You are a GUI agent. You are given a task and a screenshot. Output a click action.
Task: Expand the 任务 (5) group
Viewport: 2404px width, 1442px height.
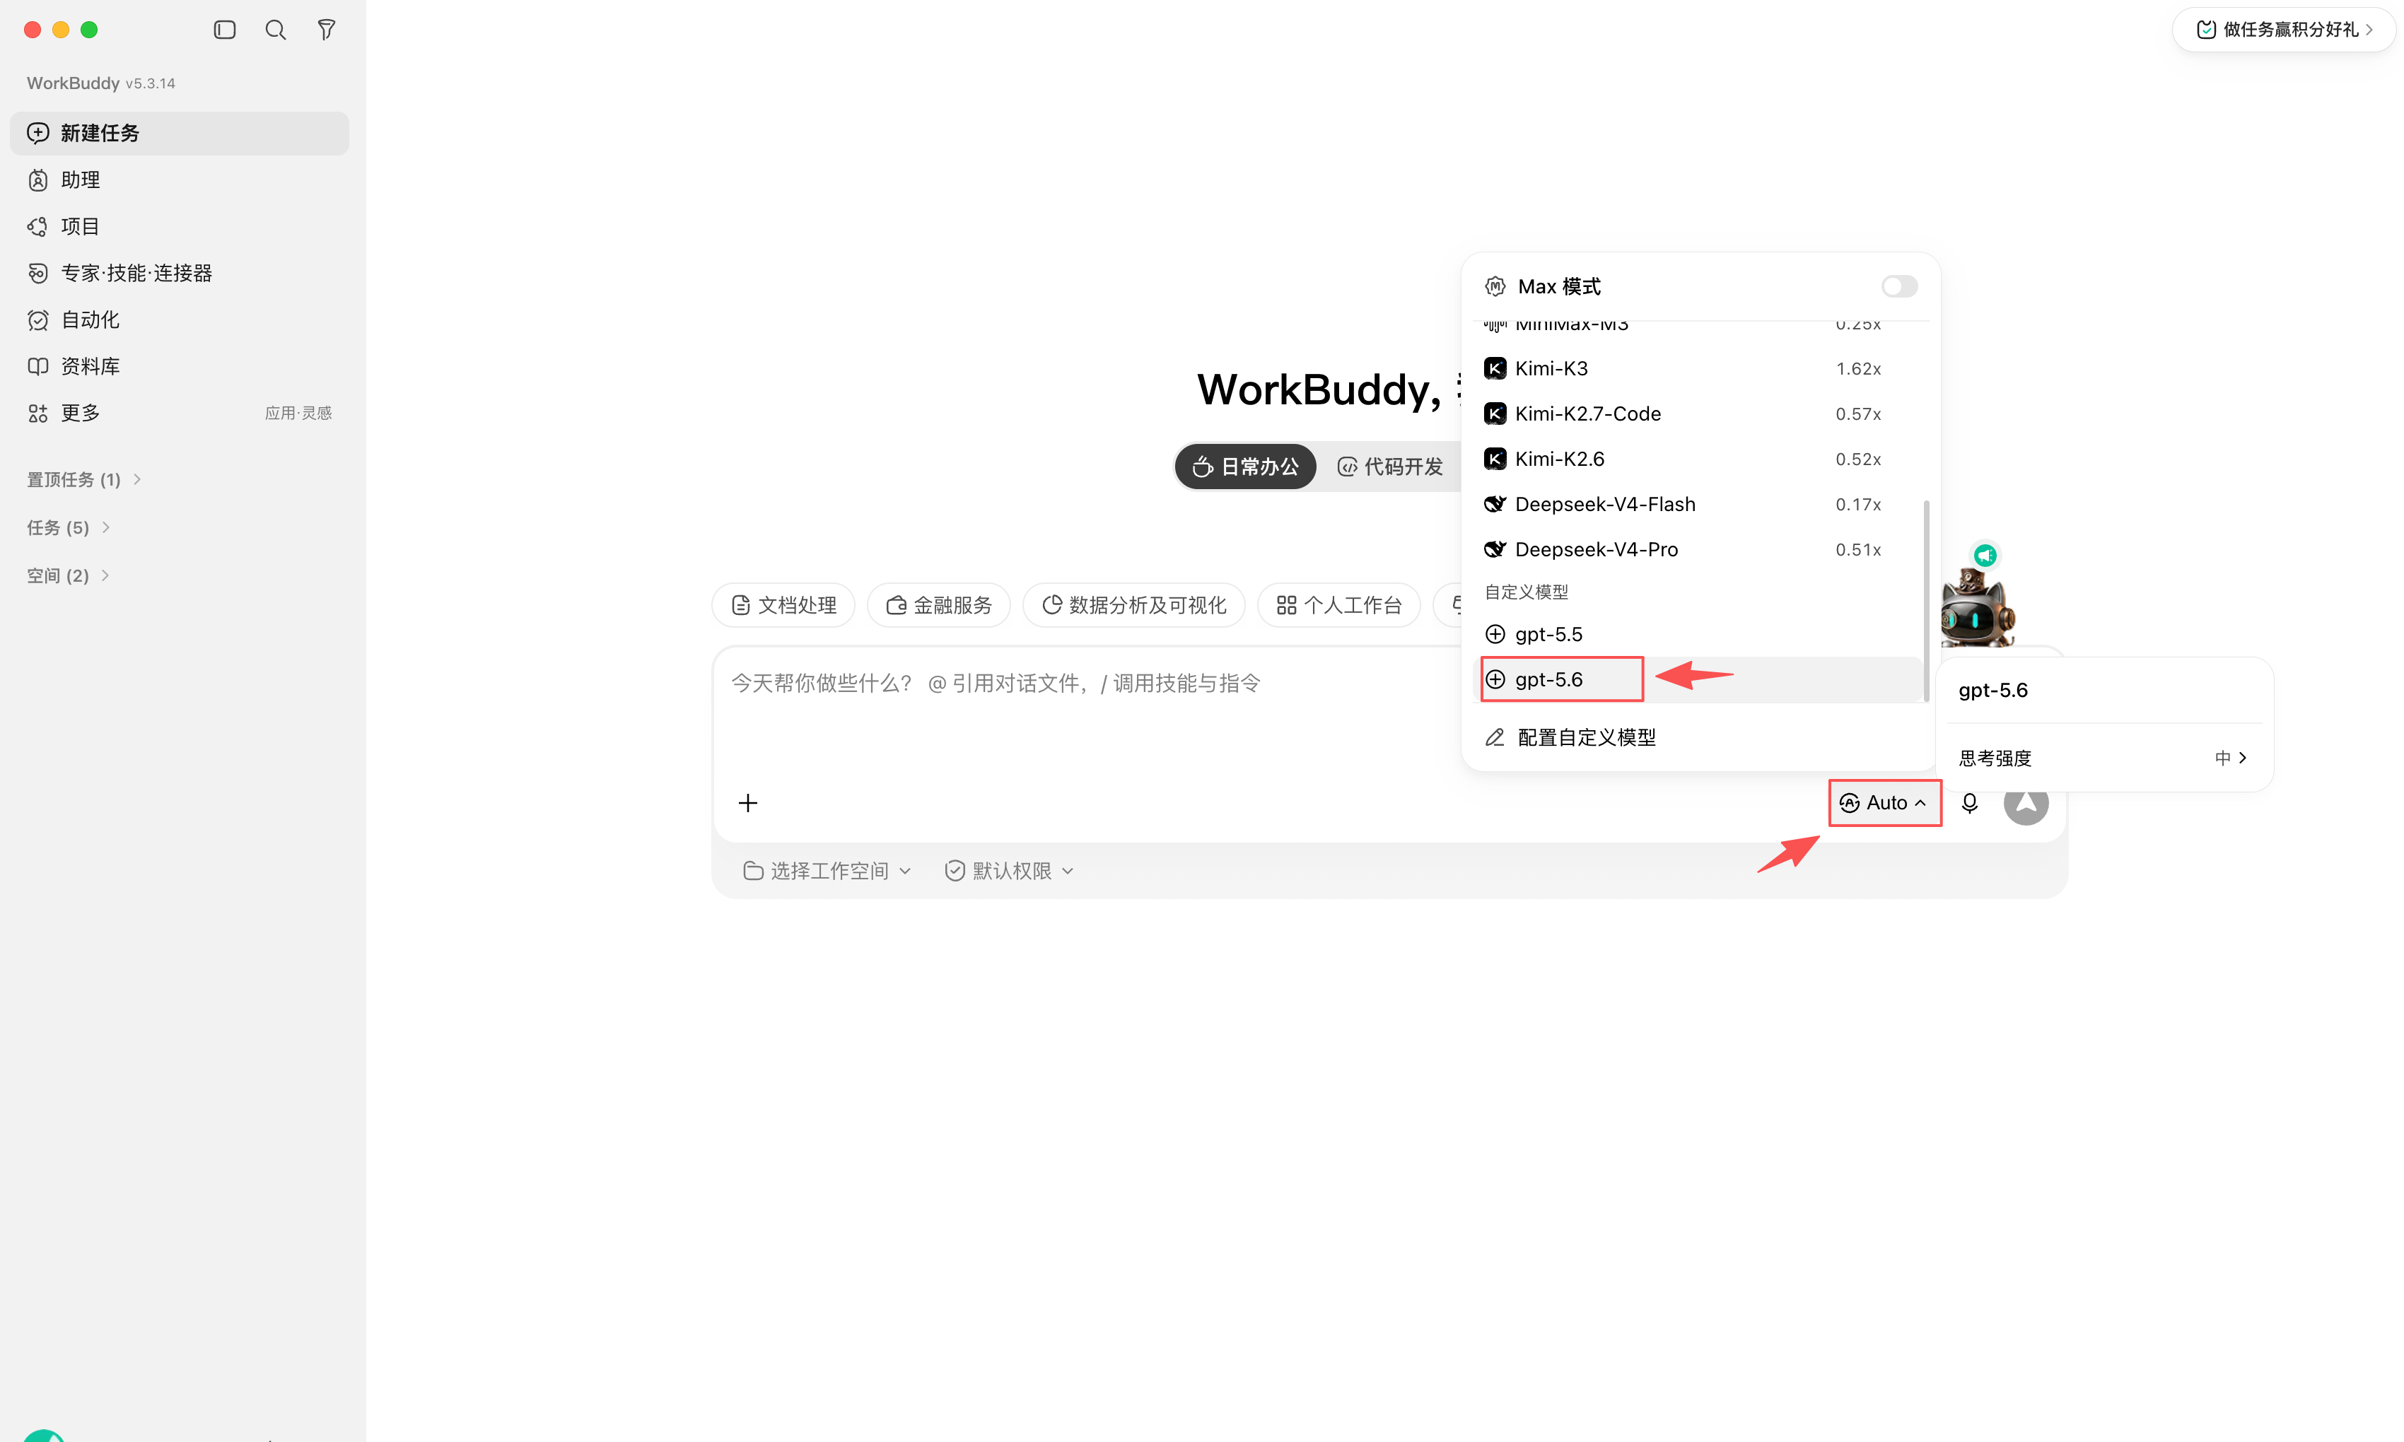(x=68, y=527)
